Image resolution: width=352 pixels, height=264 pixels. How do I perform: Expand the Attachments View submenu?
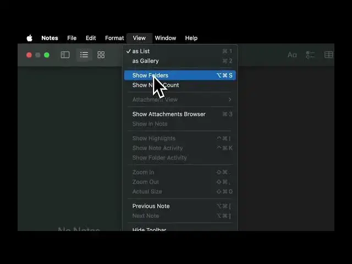pos(180,100)
